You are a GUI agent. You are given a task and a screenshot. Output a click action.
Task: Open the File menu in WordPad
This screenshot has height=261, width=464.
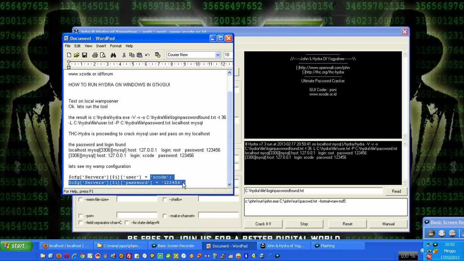(x=67, y=46)
